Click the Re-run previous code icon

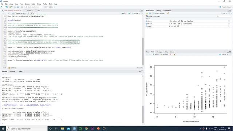pyautogui.click(x=129, y=13)
